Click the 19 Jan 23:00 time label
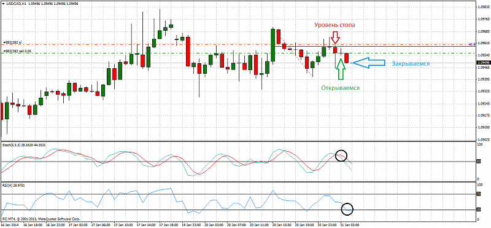The width and height of the screenshot is (491, 228). pyautogui.click(x=191, y=224)
